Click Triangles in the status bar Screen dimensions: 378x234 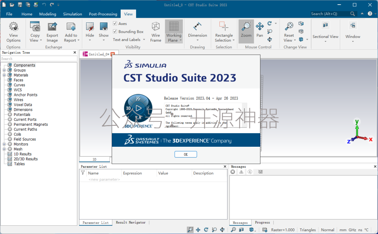click(x=308, y=230)
